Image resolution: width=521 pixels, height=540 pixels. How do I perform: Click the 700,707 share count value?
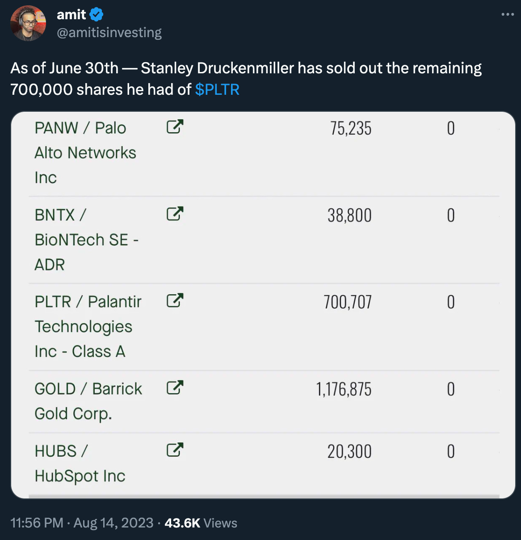pyautogui.click(x=348, y=302)
